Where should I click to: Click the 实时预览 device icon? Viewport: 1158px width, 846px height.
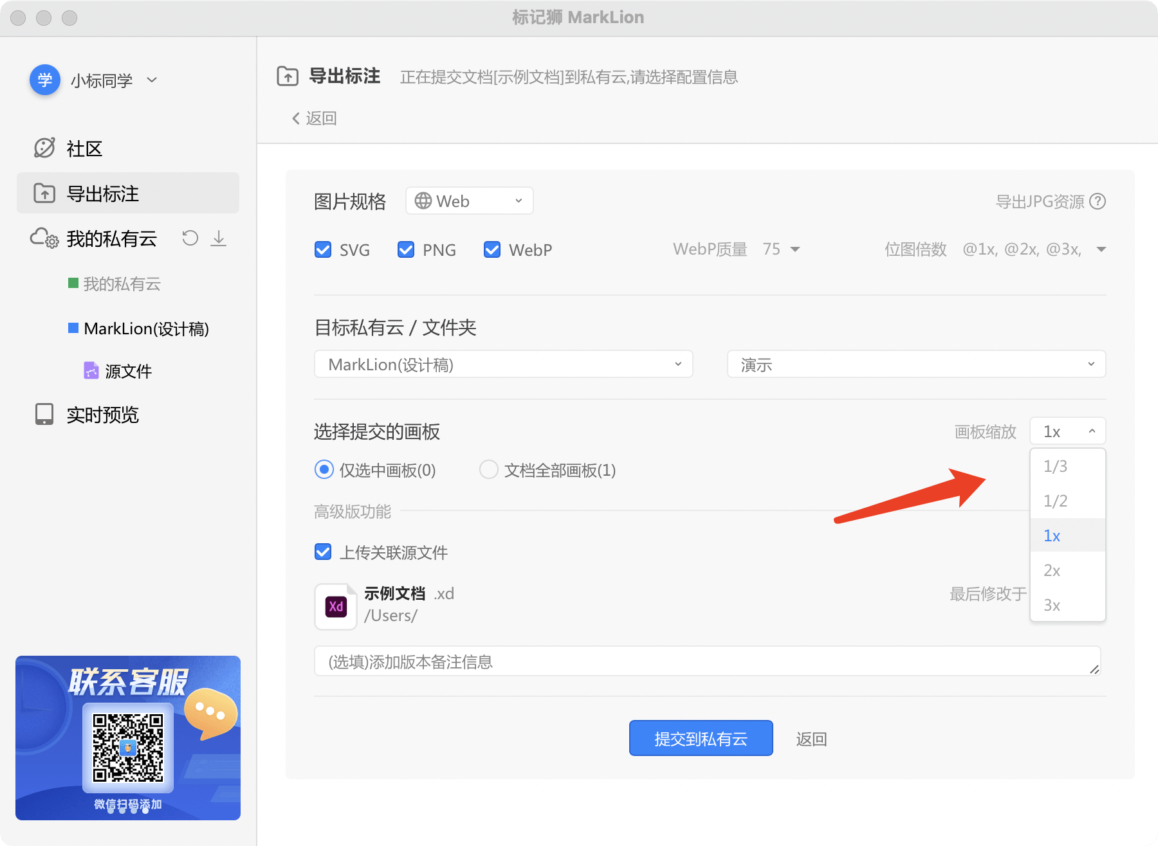click(44, 415)
